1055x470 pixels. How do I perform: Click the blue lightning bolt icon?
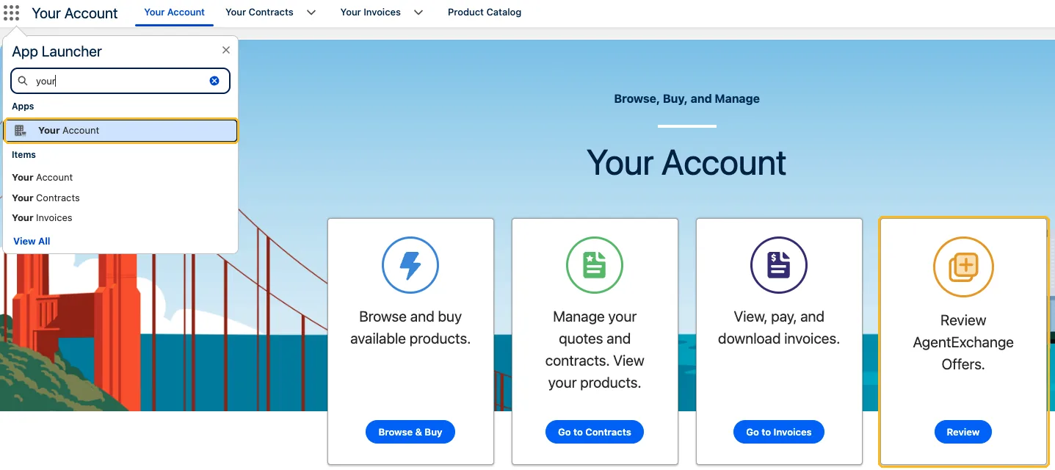410,265
